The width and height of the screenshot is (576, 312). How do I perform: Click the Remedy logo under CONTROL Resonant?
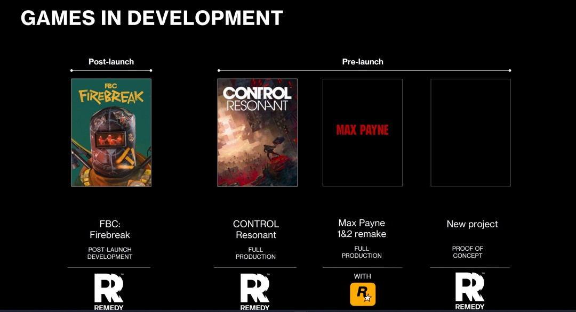point(255,291)
